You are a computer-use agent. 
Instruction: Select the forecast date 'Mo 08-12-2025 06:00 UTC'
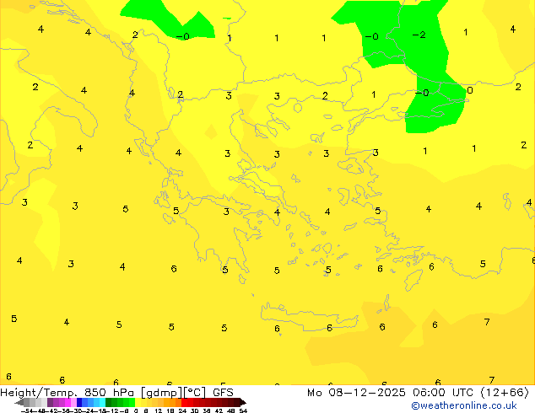pyautogui.click(x=391, y=393)
